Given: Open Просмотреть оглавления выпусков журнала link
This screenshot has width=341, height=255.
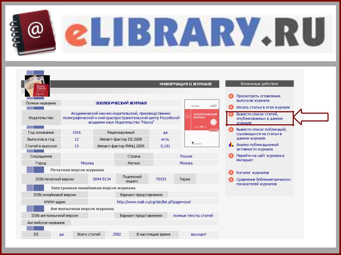Looking at the screenshot, I should click(x=258, y=98).
